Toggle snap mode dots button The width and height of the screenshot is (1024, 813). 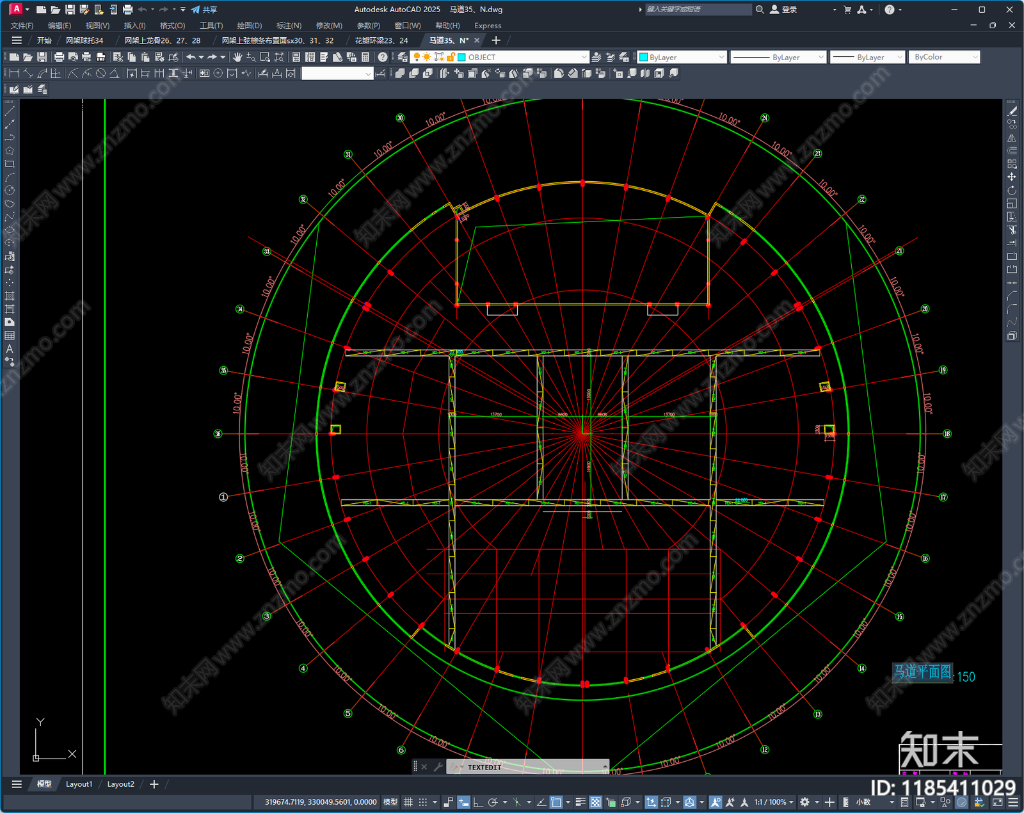click(x=423, y=802)
